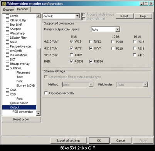155x151 pixels.
Task: Click the Reset order button
Action: pyautogui.click(x=21, y=119)
